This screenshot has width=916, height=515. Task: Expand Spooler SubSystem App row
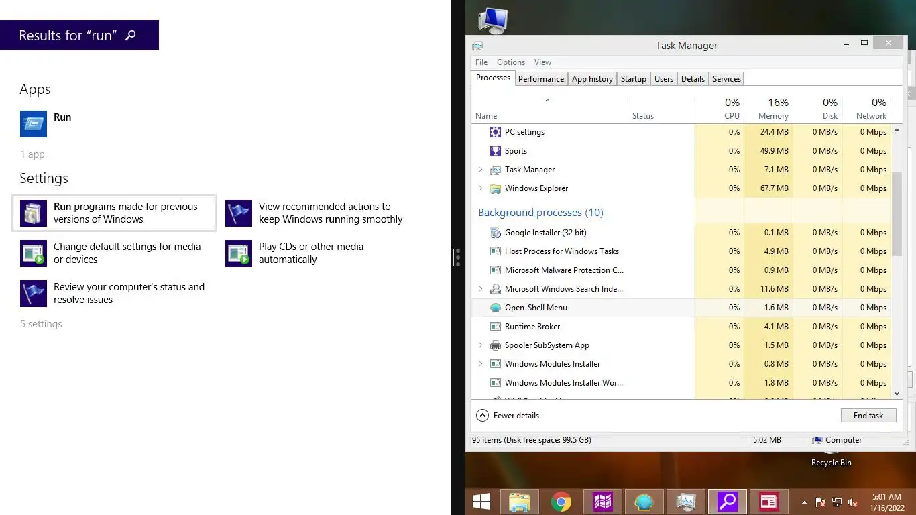click(x=480, y=345)
